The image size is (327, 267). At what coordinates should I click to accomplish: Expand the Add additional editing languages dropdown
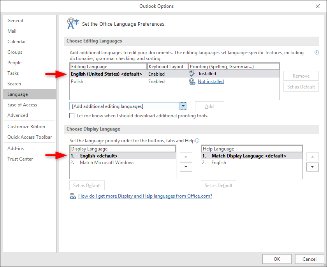click(183, 106)
